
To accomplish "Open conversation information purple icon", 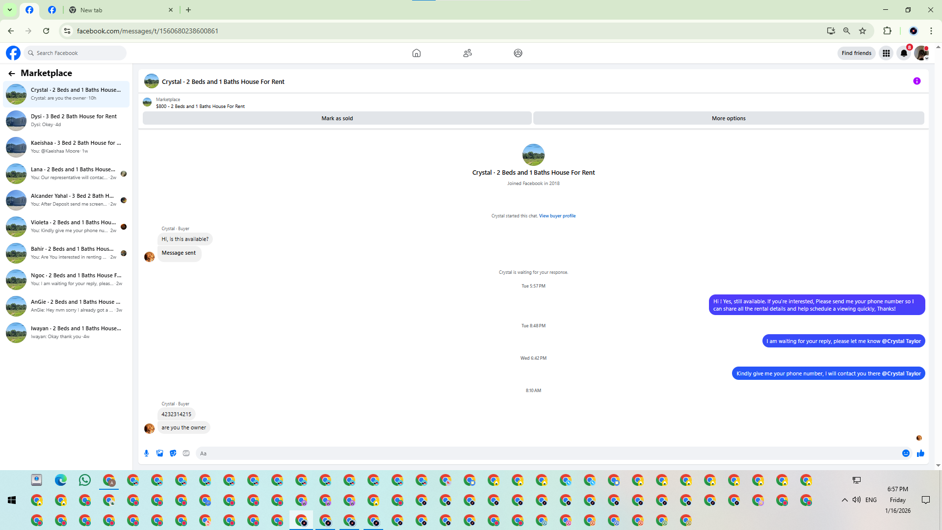I will [x=916, y=81].
